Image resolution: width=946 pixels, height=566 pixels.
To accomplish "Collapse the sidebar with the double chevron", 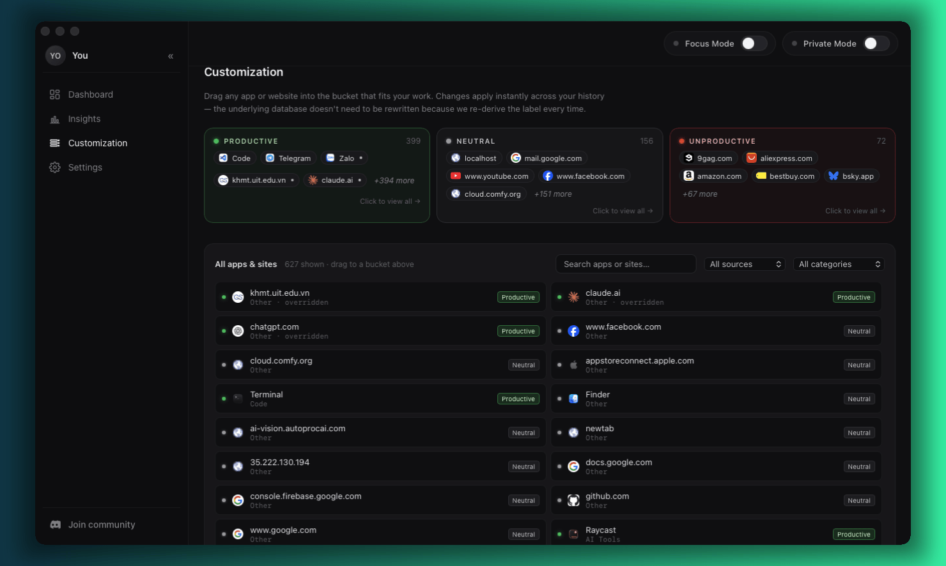I will click(171, 56).
